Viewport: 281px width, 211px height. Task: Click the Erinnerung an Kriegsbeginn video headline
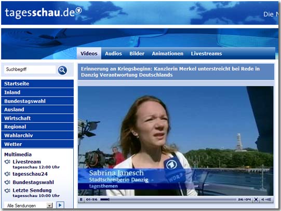[x=170, y=72]
